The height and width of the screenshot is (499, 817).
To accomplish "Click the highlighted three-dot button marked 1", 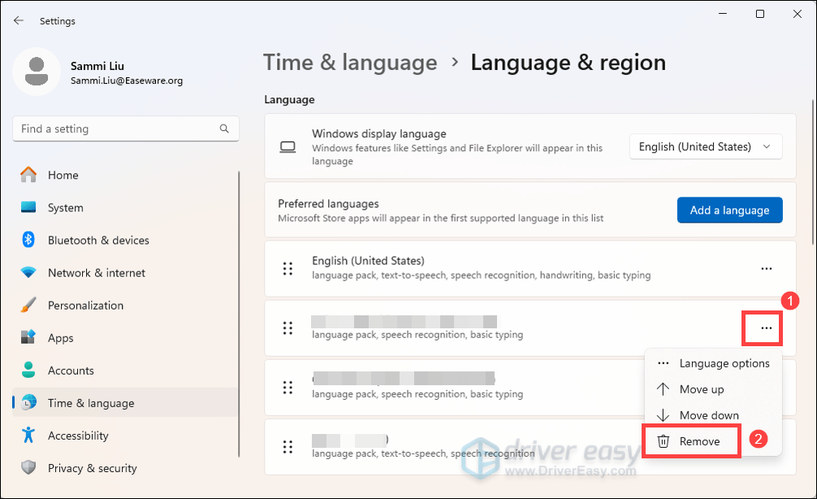I will [x=766, y=328].
